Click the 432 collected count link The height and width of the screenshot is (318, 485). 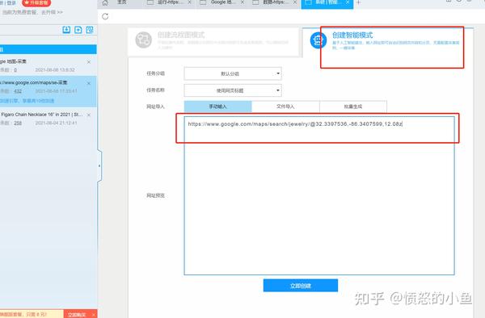(x=18, y=91)
